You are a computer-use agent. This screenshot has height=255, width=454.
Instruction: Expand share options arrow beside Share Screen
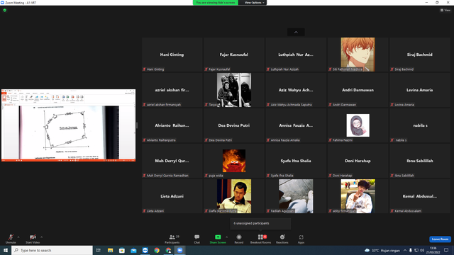coord(227,237)
